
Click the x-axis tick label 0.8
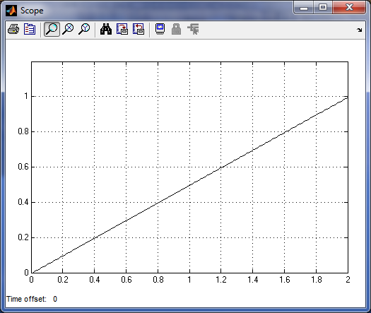[158, 280]
